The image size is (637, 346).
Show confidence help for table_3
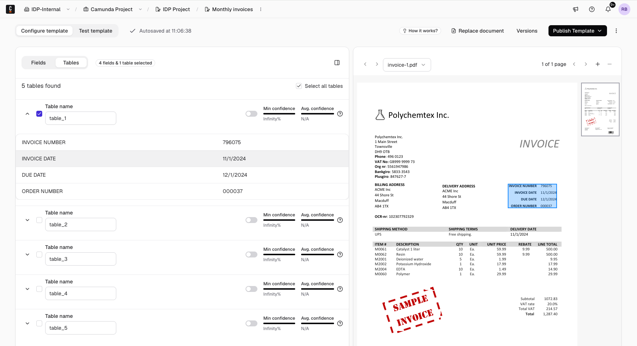(340, 254)
